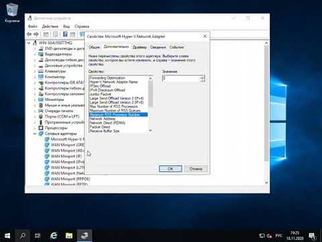This screenshot has height=242, width=322.
Task: Click the forward arrow toolbar icon
Action: 36,34
